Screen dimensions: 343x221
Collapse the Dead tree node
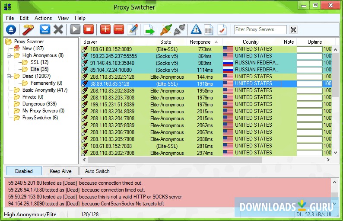tap(9, 76)
